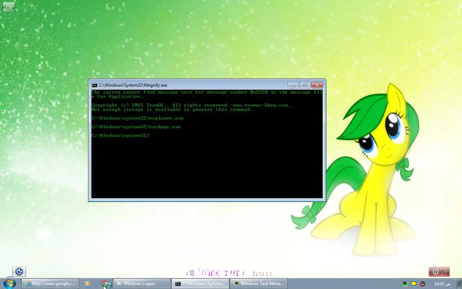
Task: Click the yellow tray icon
Action: [x=414, y=284]
